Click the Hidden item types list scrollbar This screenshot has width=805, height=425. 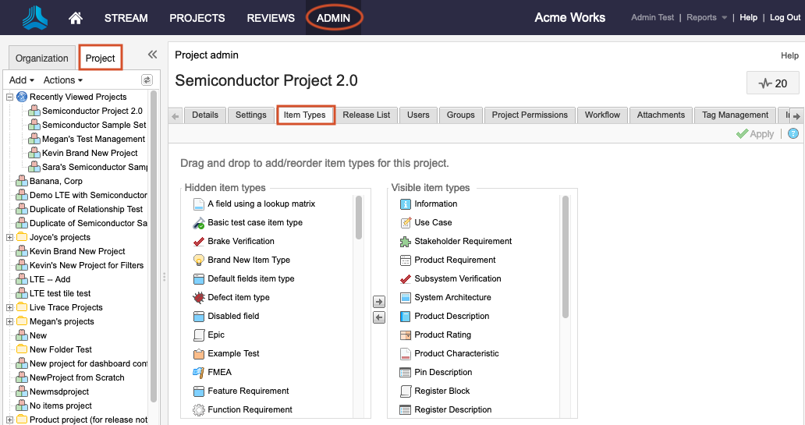[359, 218]
